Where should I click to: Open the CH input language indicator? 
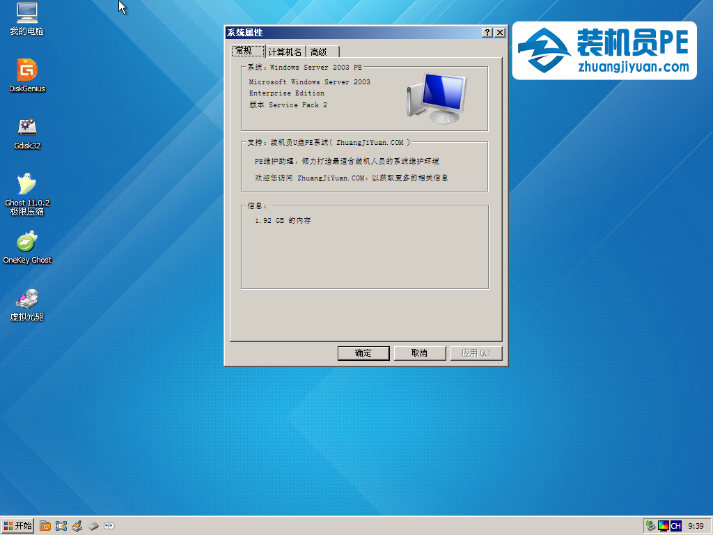[x=675, y=527]
